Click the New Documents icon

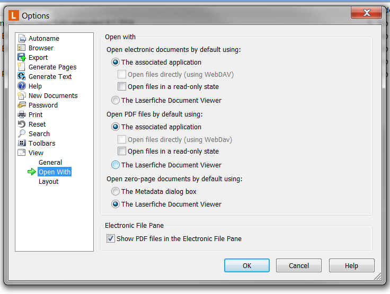coord(22,95)
